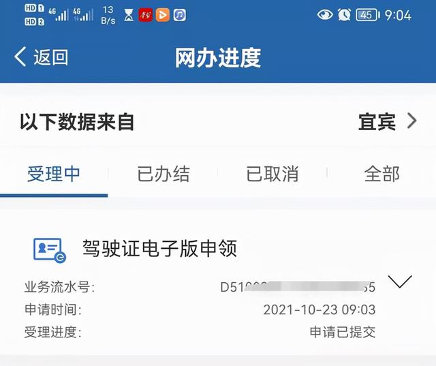Tap the 申请时间 label
Screen dimensions: 436x366
click(53, 309)
